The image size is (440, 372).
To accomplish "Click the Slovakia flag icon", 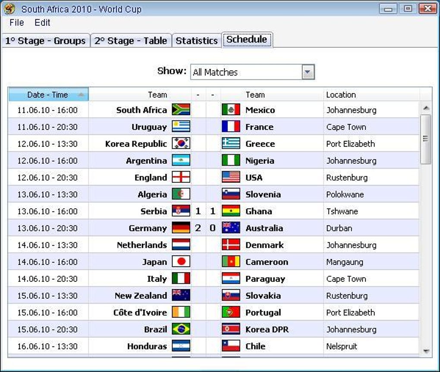I will 231,295.
